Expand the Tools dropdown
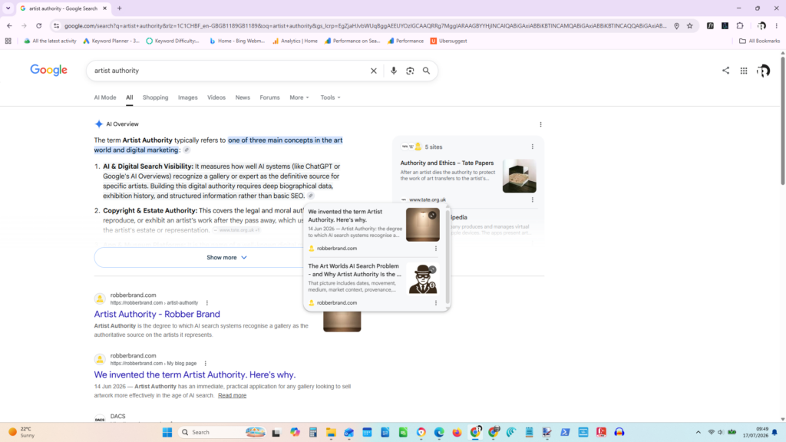786x442 pixels. pyautogui.click(x=330, y=97)
